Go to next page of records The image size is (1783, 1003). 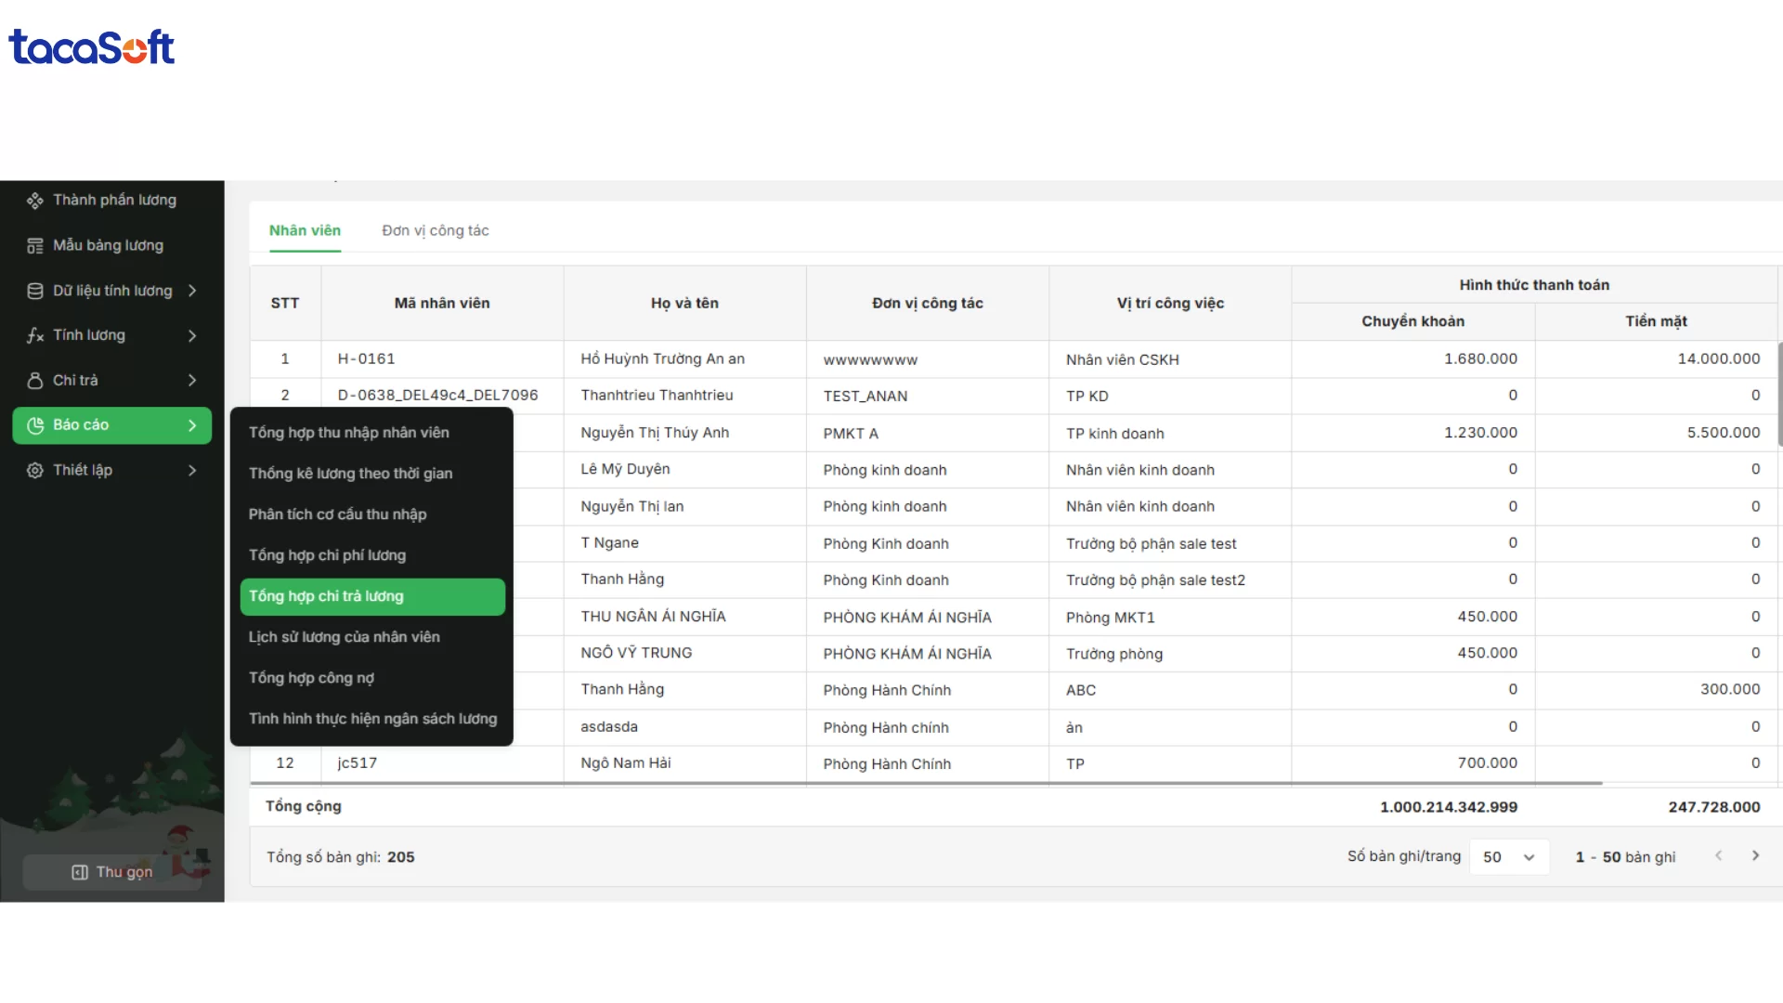(x=1755, y=856)
